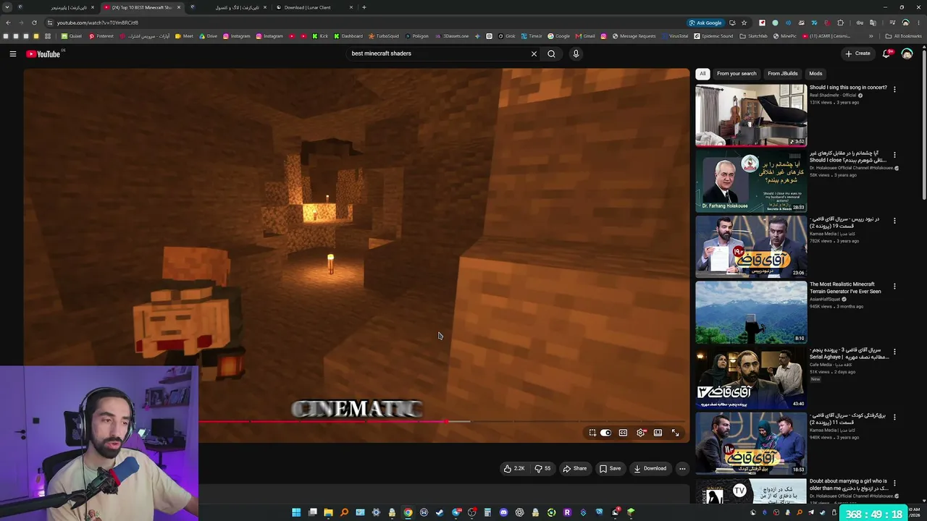Open 'The Most Realistic Minecraft Terrain Generator' video title

point(845,288)
